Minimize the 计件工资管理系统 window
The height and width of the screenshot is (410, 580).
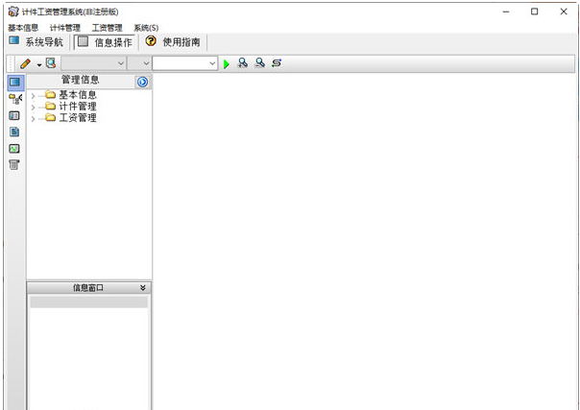pos(506,12)
